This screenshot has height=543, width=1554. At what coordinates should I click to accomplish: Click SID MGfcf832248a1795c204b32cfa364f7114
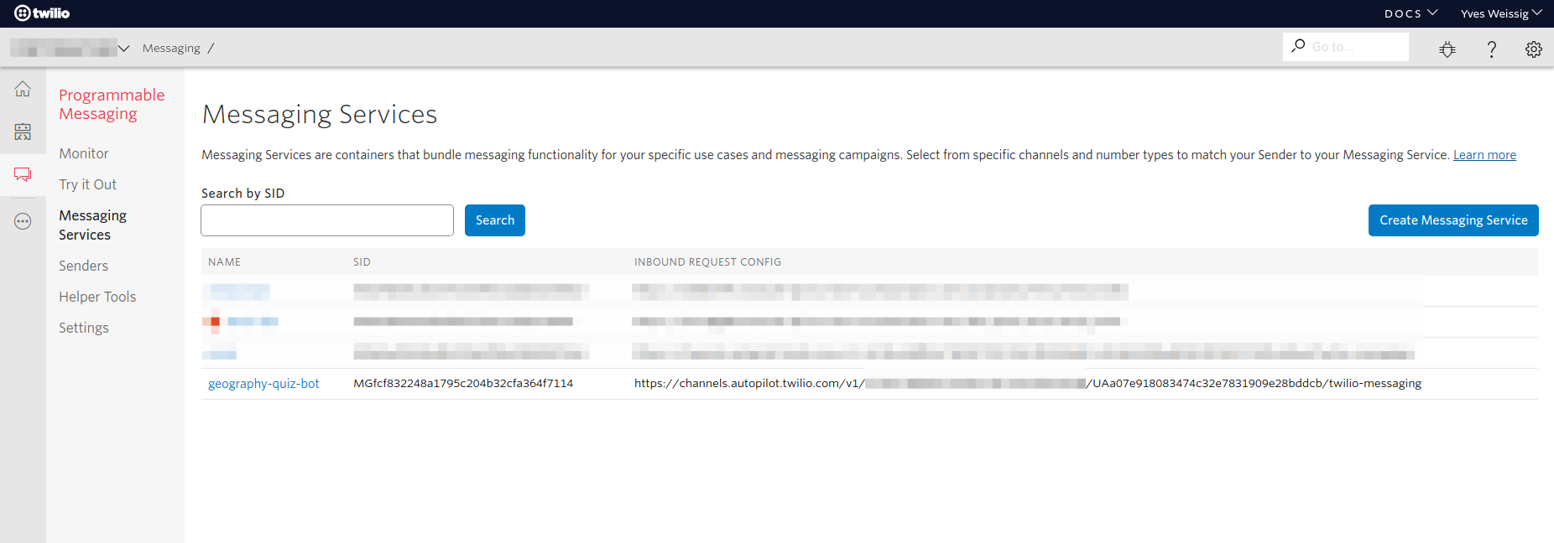pyautogui.click(x=463, y=384)
